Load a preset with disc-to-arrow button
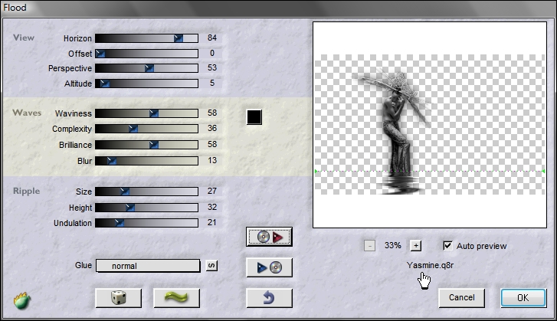The image size is (557, 321). tap(269, 237)
